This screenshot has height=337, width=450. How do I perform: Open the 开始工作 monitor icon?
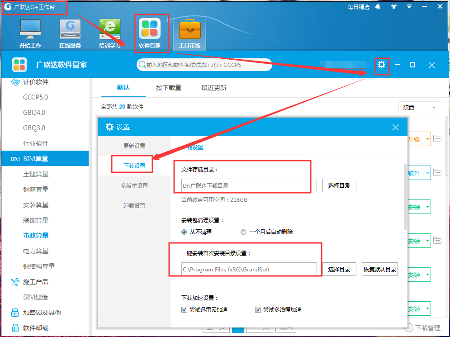click(30, 33)
